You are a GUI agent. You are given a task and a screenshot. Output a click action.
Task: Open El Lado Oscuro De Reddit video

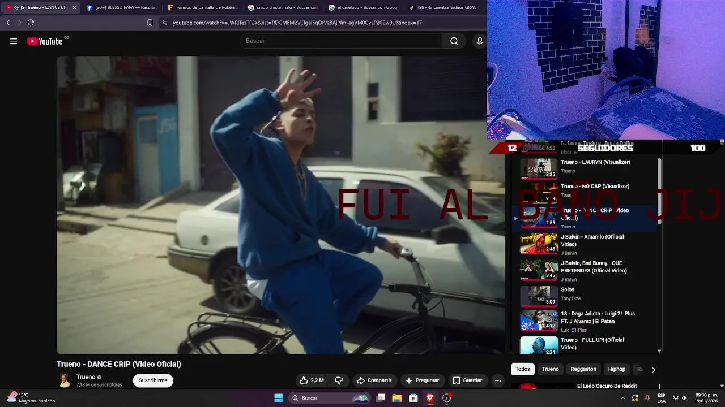pos(607,386)
